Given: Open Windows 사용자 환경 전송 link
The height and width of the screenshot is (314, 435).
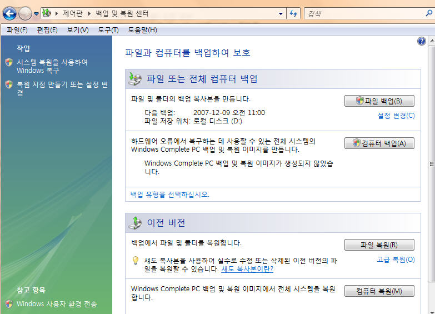Looking at the screenshot, I should point(57,304).
